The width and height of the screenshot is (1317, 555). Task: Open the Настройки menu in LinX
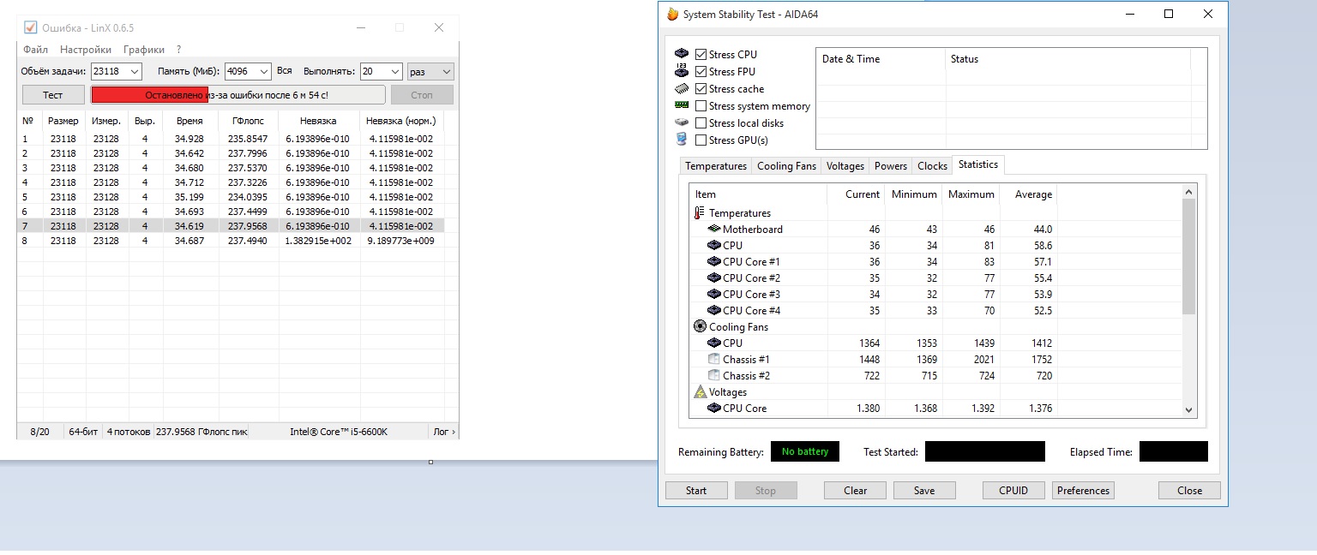click(86, 50)
